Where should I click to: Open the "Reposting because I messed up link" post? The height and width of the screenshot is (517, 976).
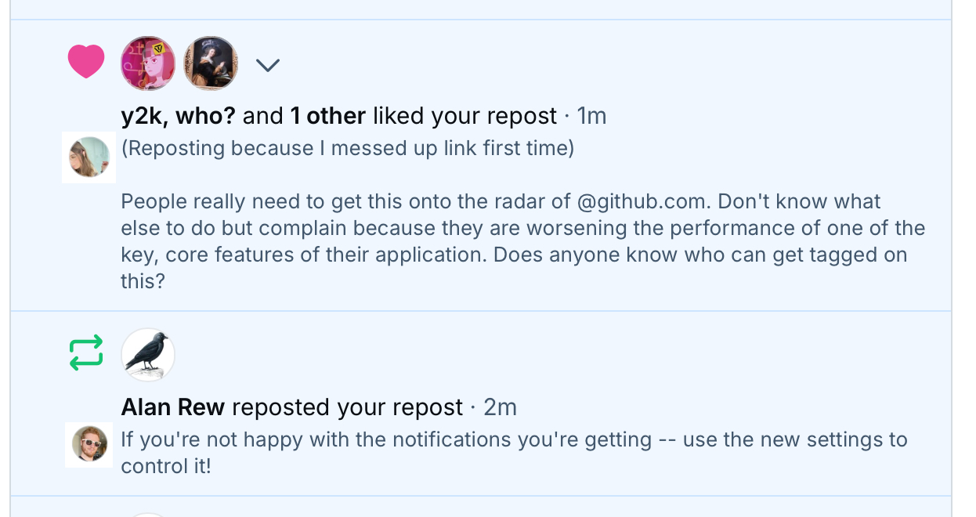(348, 148)
